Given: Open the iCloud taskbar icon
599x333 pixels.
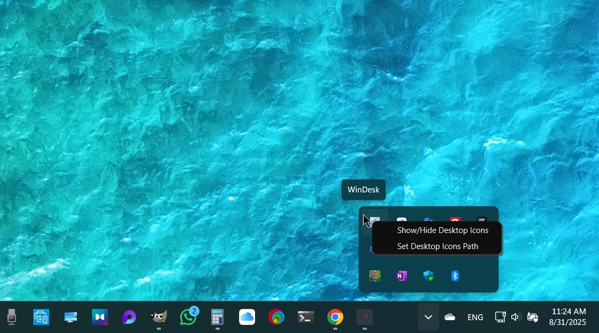Looking at the screenshot, I should 247,317.
